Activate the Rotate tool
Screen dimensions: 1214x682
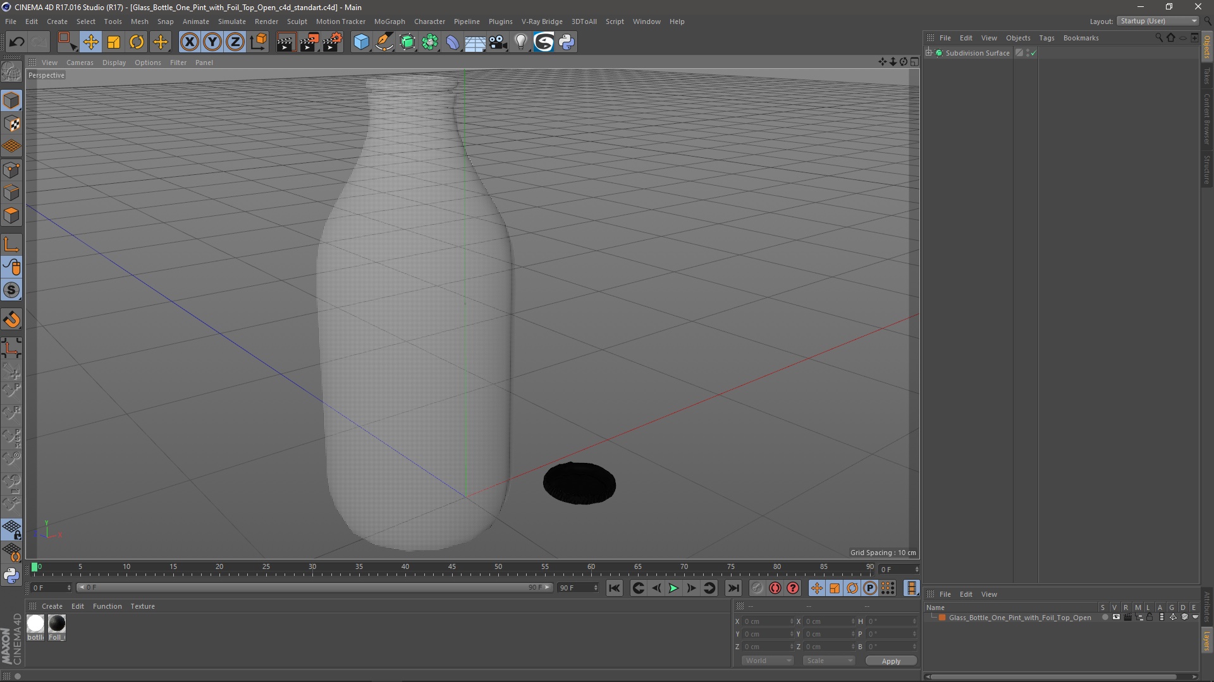[x=137, y=42]
